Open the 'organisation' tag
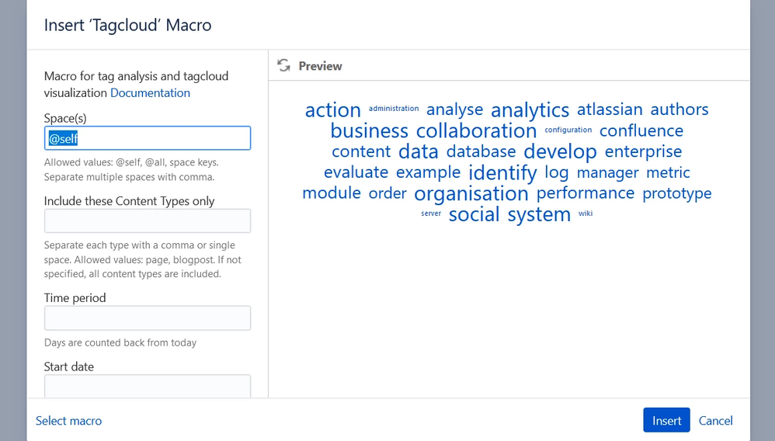775x441 pixels. [x=471, y=193]
